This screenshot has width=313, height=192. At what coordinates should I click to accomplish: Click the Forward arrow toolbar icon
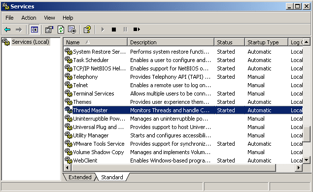click(19, 30)
